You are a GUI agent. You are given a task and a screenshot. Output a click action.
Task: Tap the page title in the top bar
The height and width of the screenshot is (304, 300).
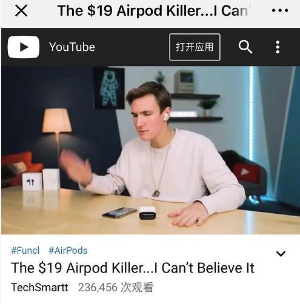153,10
